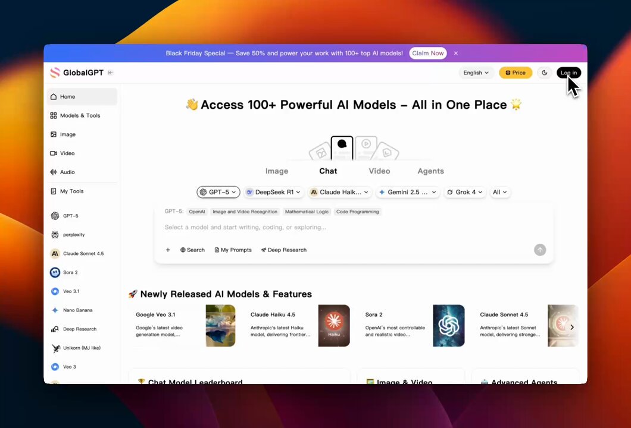Screen dimensions: 631x428
Task: Open the Claude Haiku model dropdown
Action: tap(340, 192)
